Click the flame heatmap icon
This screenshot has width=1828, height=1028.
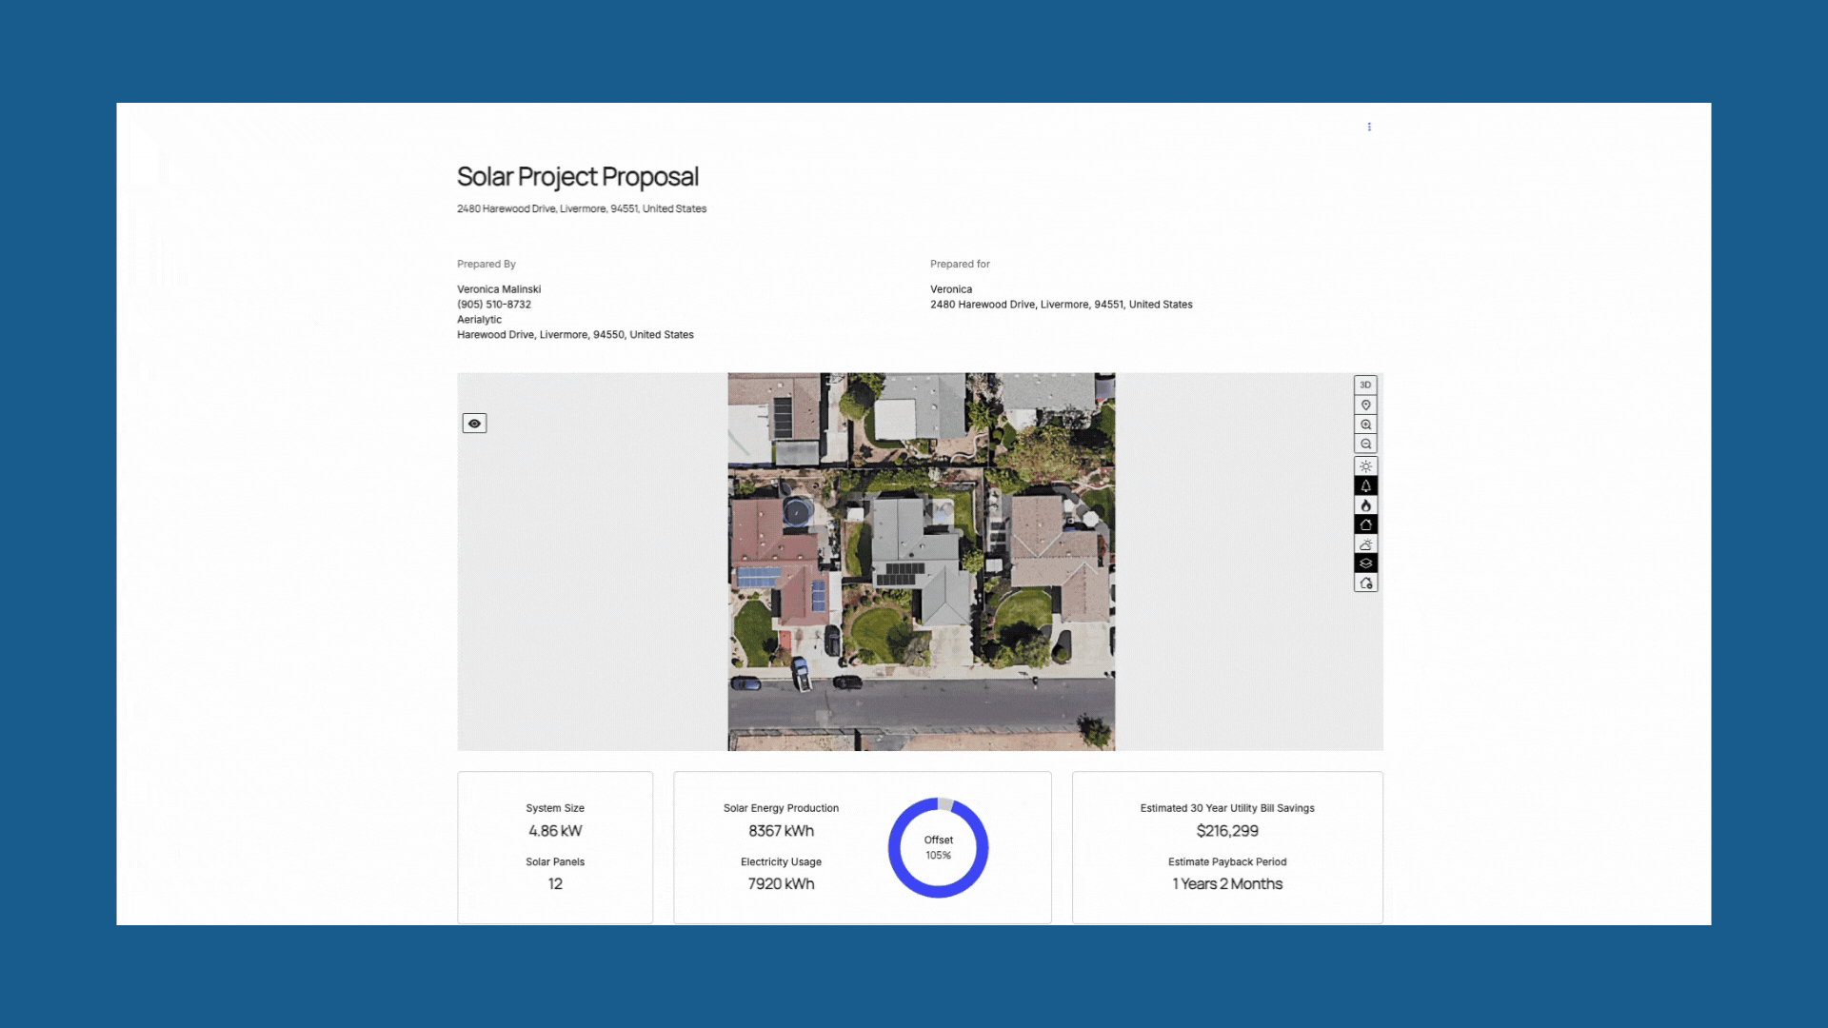(1365, 505)
